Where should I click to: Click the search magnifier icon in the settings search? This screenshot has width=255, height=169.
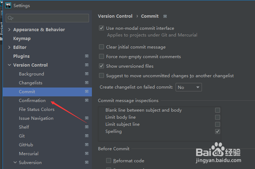(10, 18)
